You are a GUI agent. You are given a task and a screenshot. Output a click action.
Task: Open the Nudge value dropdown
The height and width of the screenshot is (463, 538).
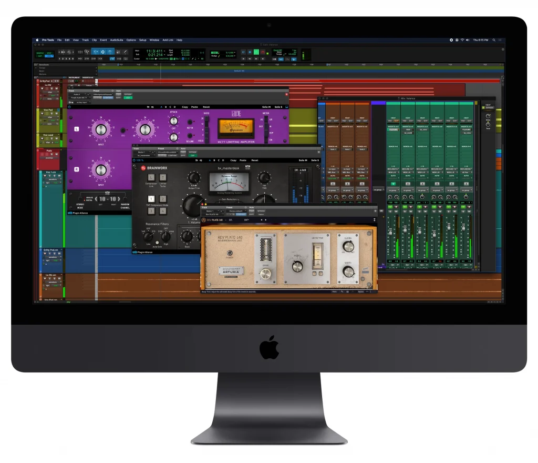[x=235, y=56]
